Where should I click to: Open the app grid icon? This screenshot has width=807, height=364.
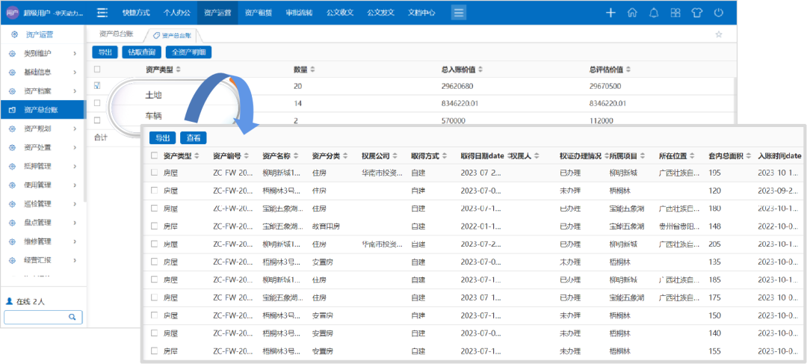pos(675,13)
